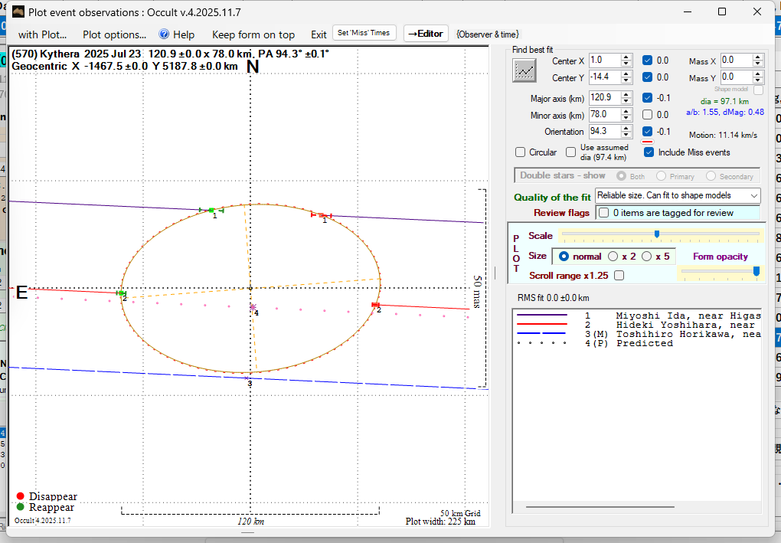Enable the Circular checkbox

point(521,152)
